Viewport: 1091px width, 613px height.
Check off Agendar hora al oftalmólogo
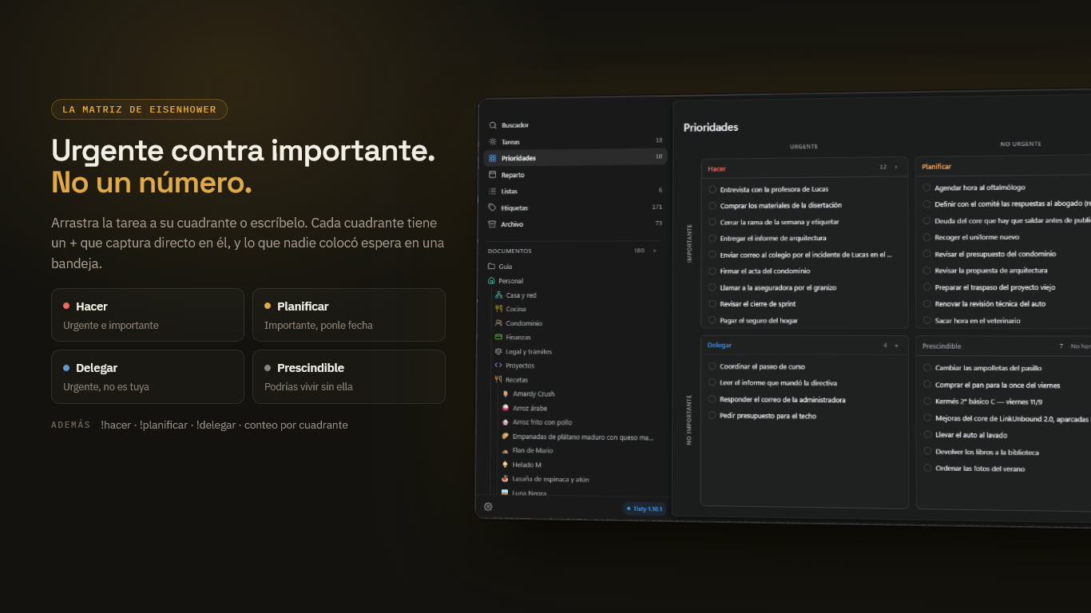click(x=926, y=188)
